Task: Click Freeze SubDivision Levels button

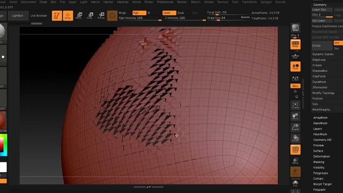Action: click(327, 26)
